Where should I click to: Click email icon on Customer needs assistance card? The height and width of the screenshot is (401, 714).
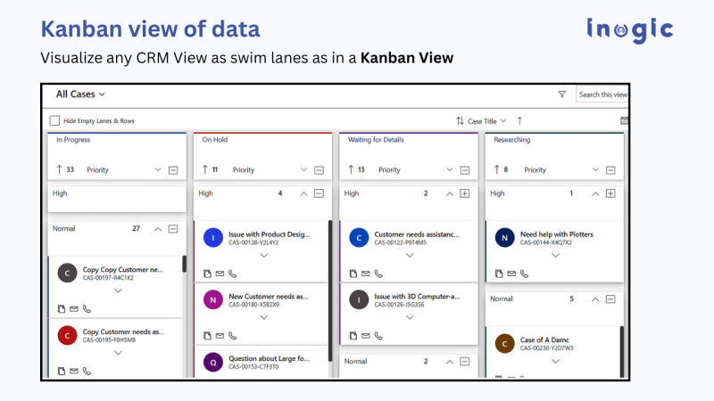(x=366, y=274)
